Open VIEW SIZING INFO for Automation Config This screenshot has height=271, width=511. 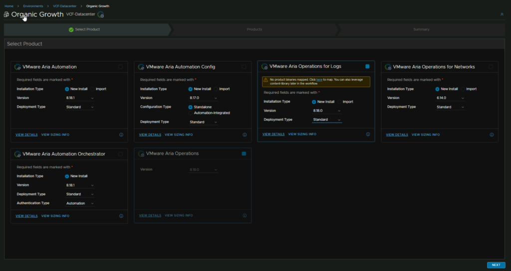(179, 135)
